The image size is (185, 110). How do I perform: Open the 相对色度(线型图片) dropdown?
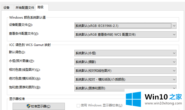click(125, 71)
